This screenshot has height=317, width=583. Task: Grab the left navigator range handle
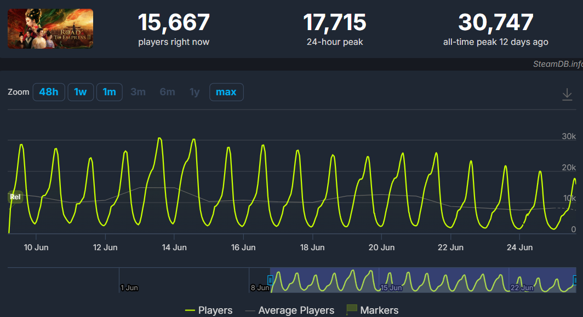coord(270,280)
